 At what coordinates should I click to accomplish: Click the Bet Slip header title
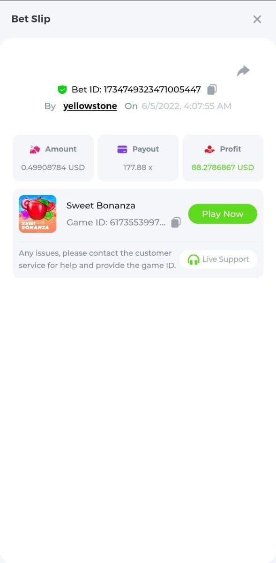coord(31,19)
